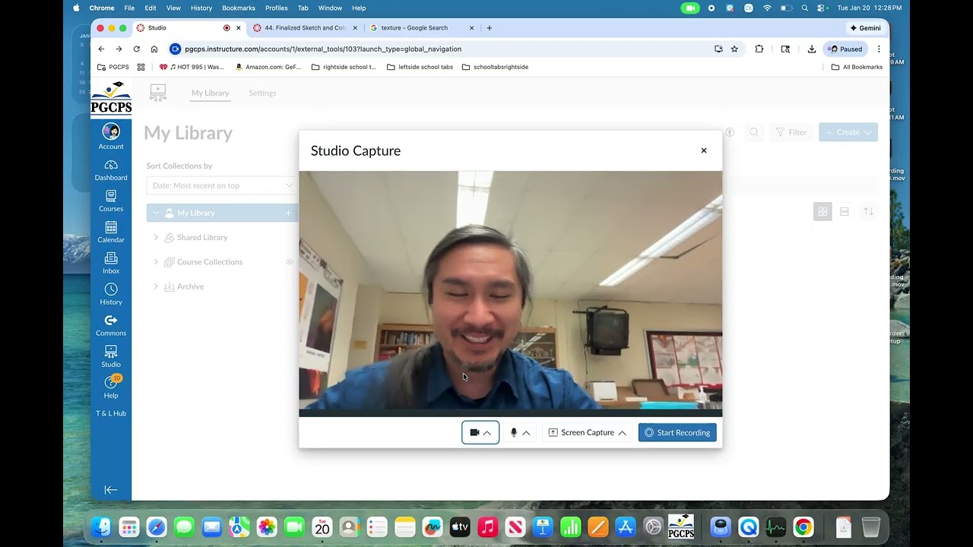Screen dimensions: 973x547
Task: Click the webcam preview video
Action: [x=510, y=293]
